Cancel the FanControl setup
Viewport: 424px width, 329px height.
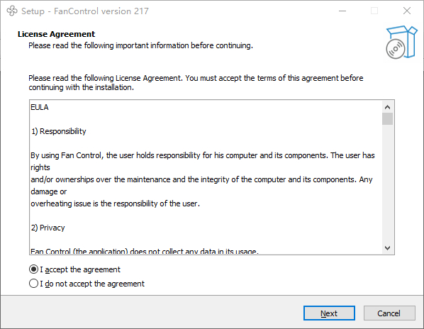tap(389, 313)
